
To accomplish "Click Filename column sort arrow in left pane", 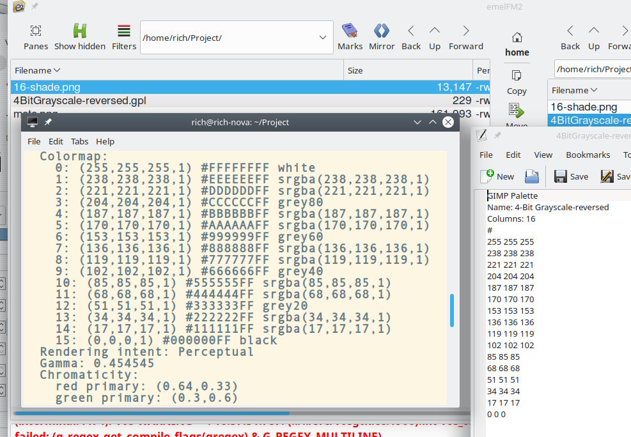I will click(x=57, y=70).
